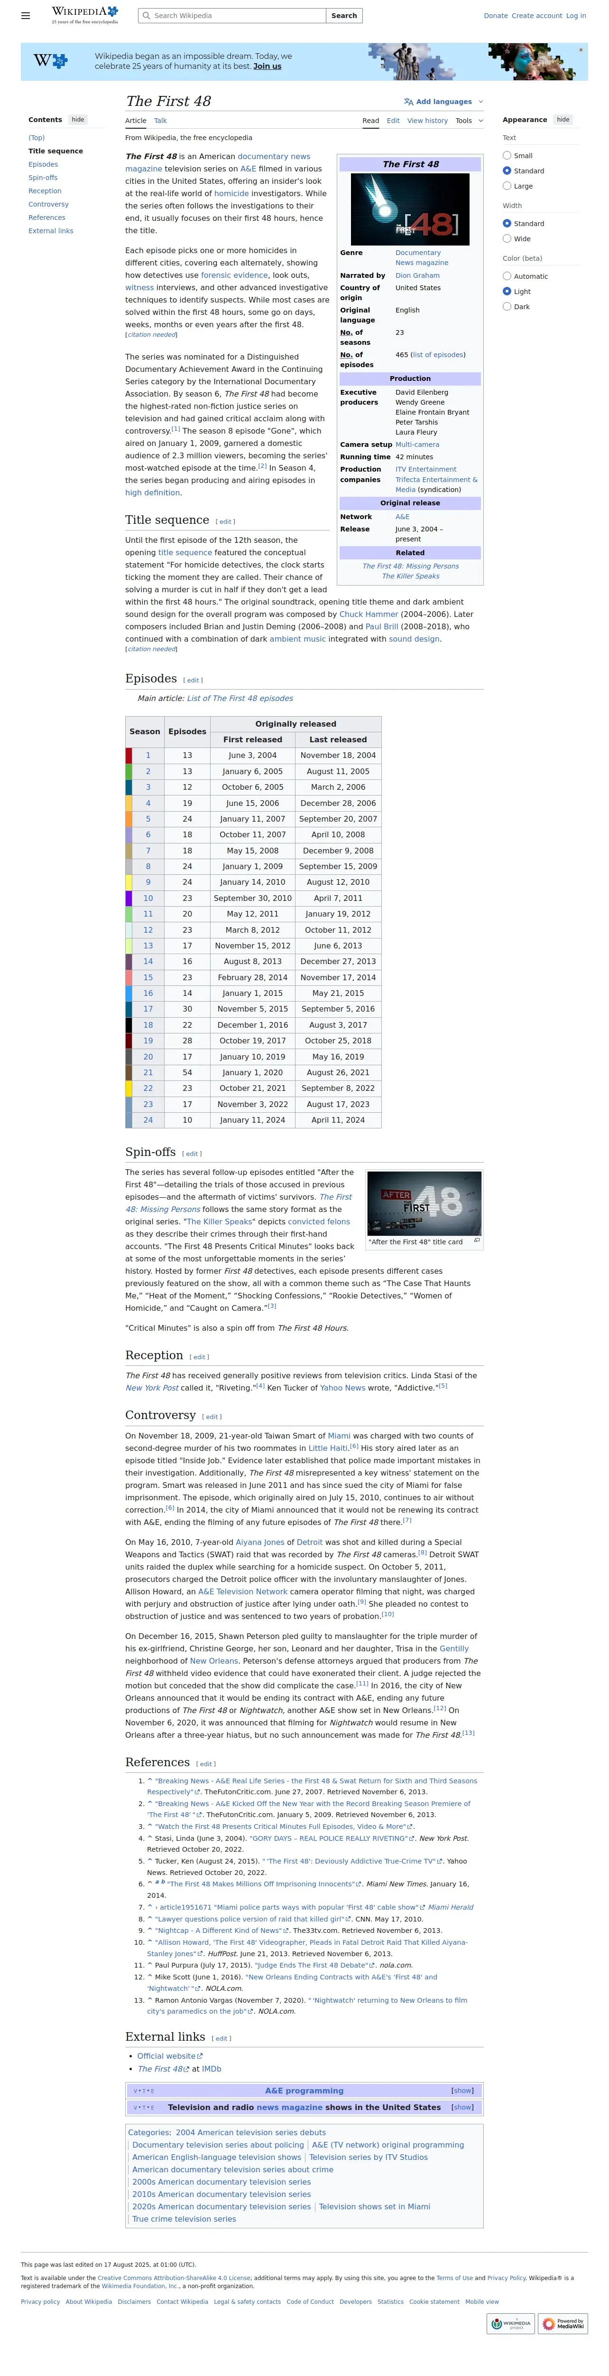Open the Chuck Hammer link
The height and width of the screenshot is (2376, 609).
[x=369, y=614]
